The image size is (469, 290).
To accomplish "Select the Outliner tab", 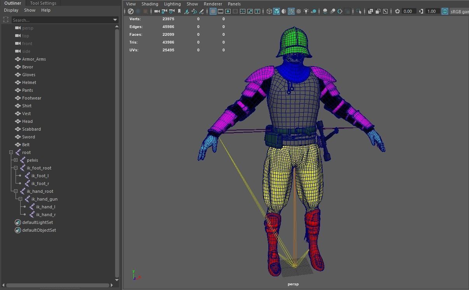I will coord(13,3).
